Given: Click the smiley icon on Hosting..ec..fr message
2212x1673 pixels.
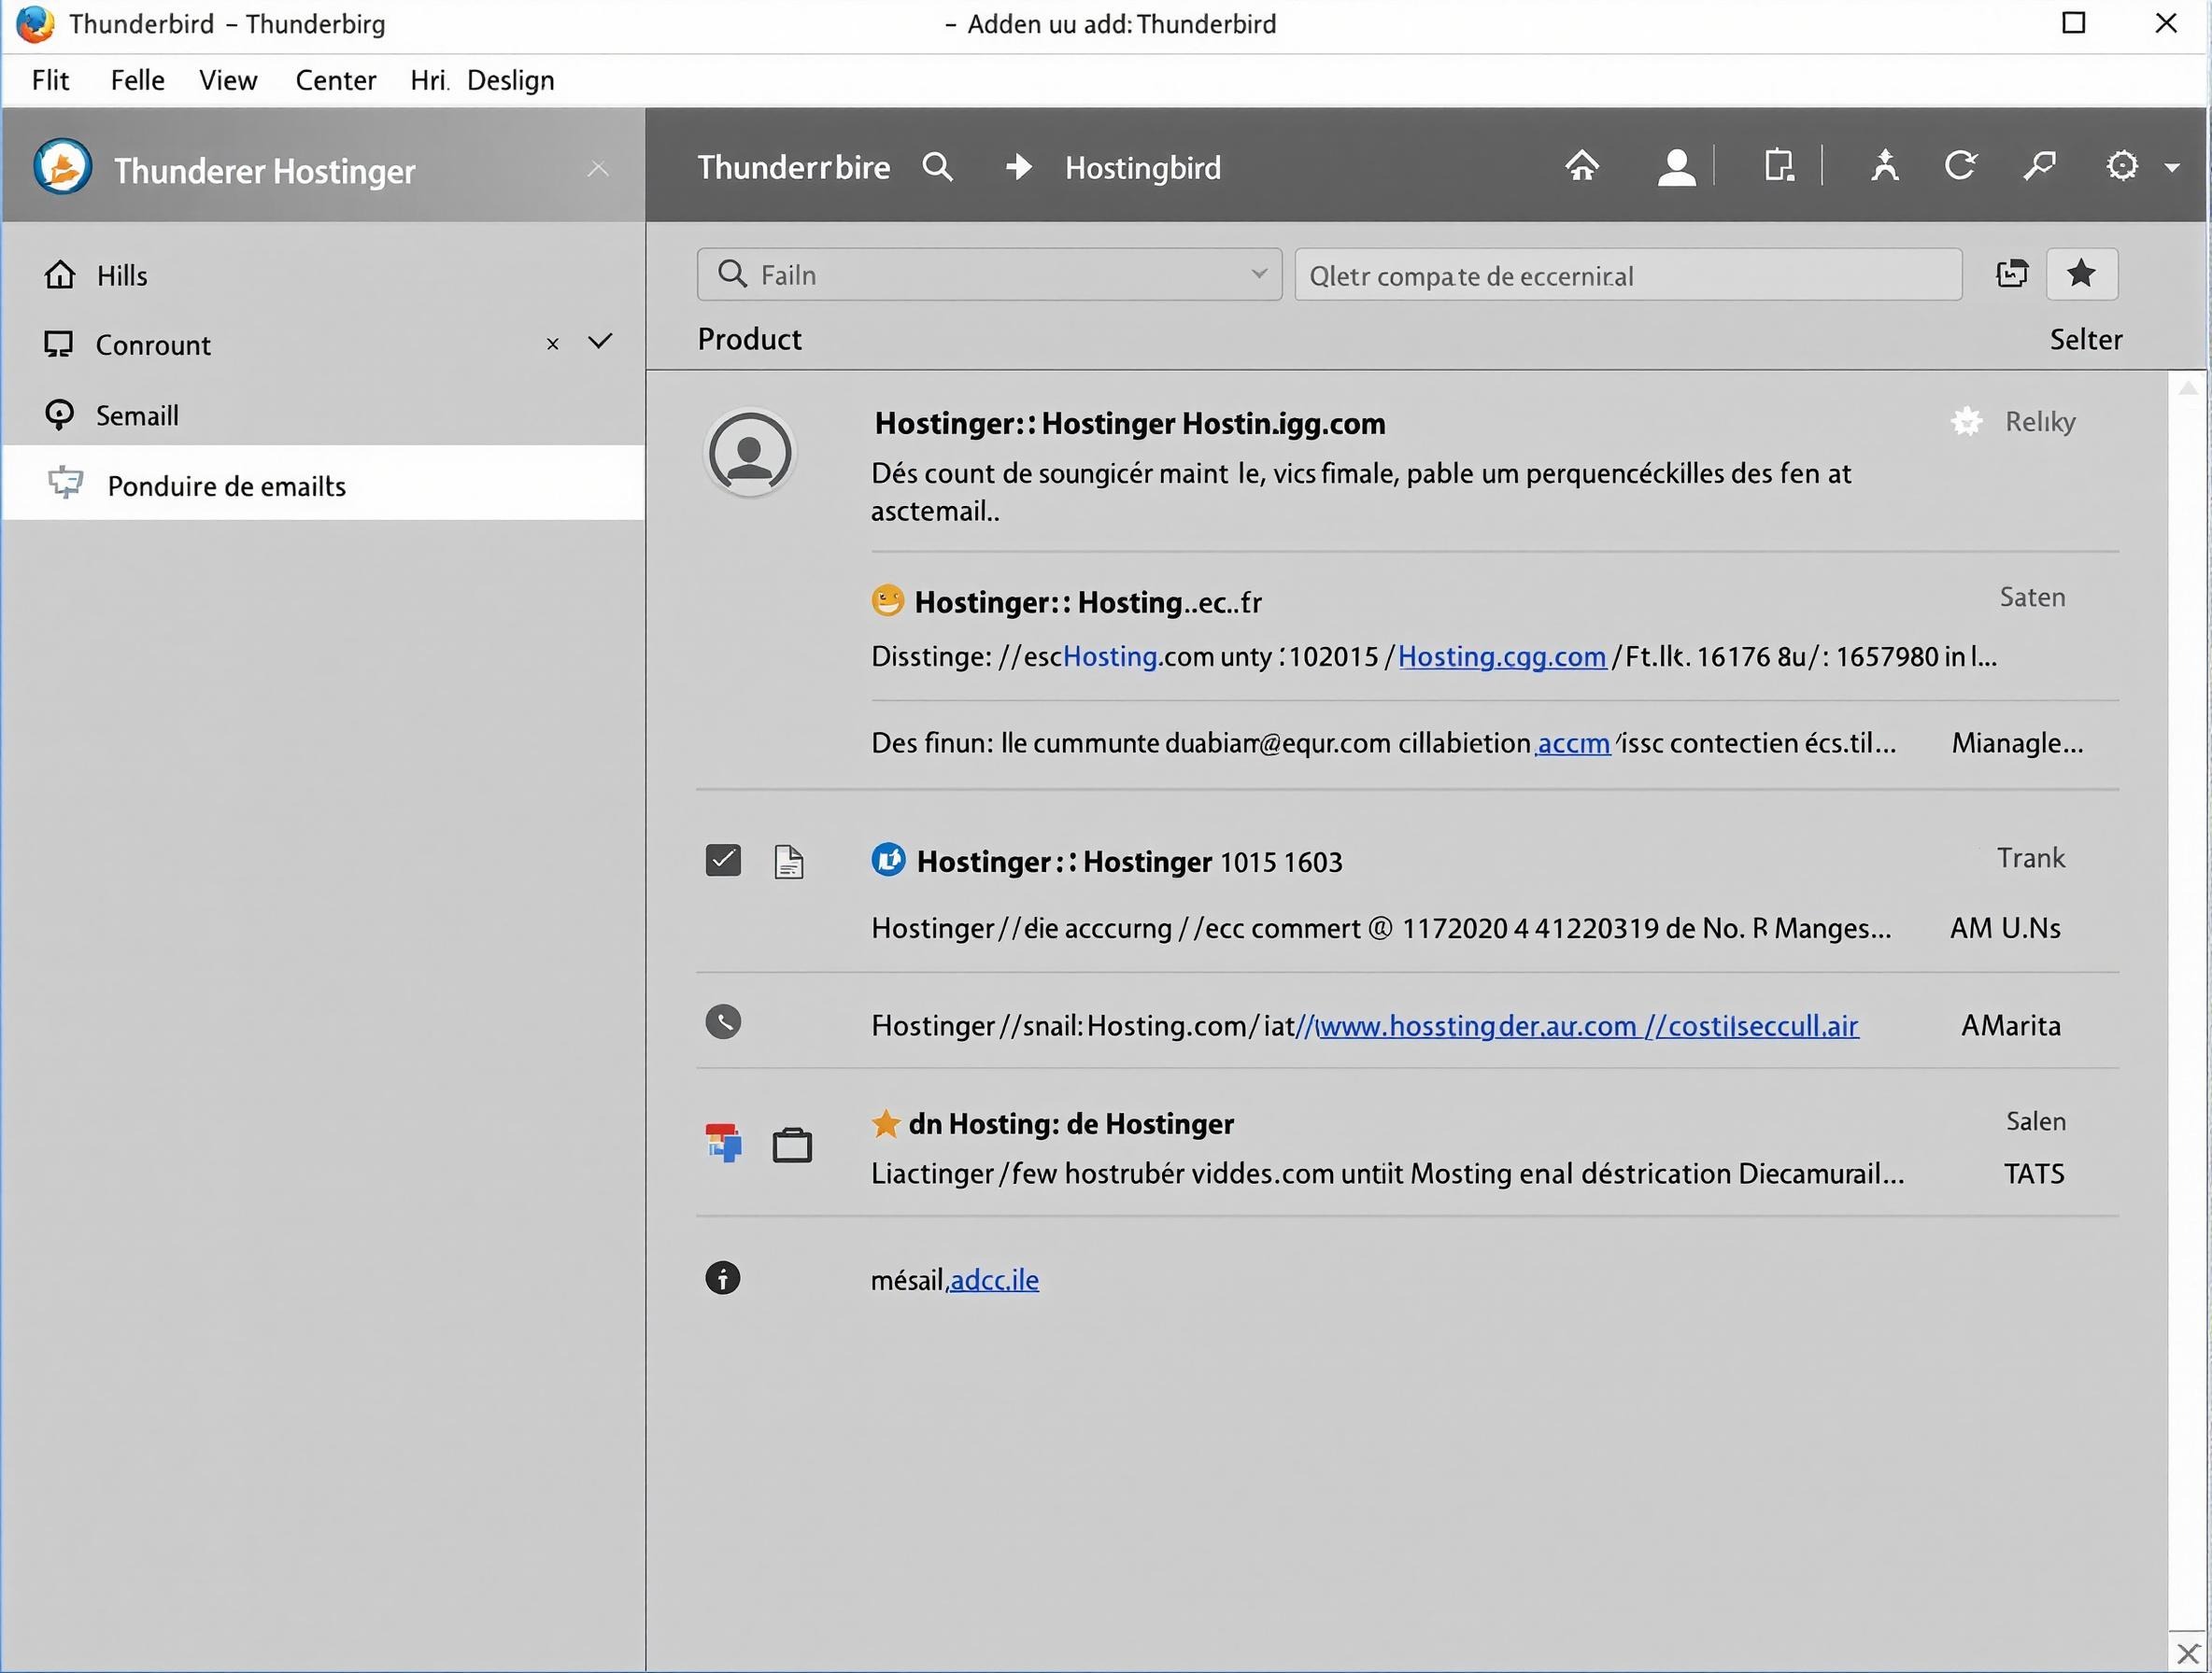Looking at the screenshot, I should (887, 600).
